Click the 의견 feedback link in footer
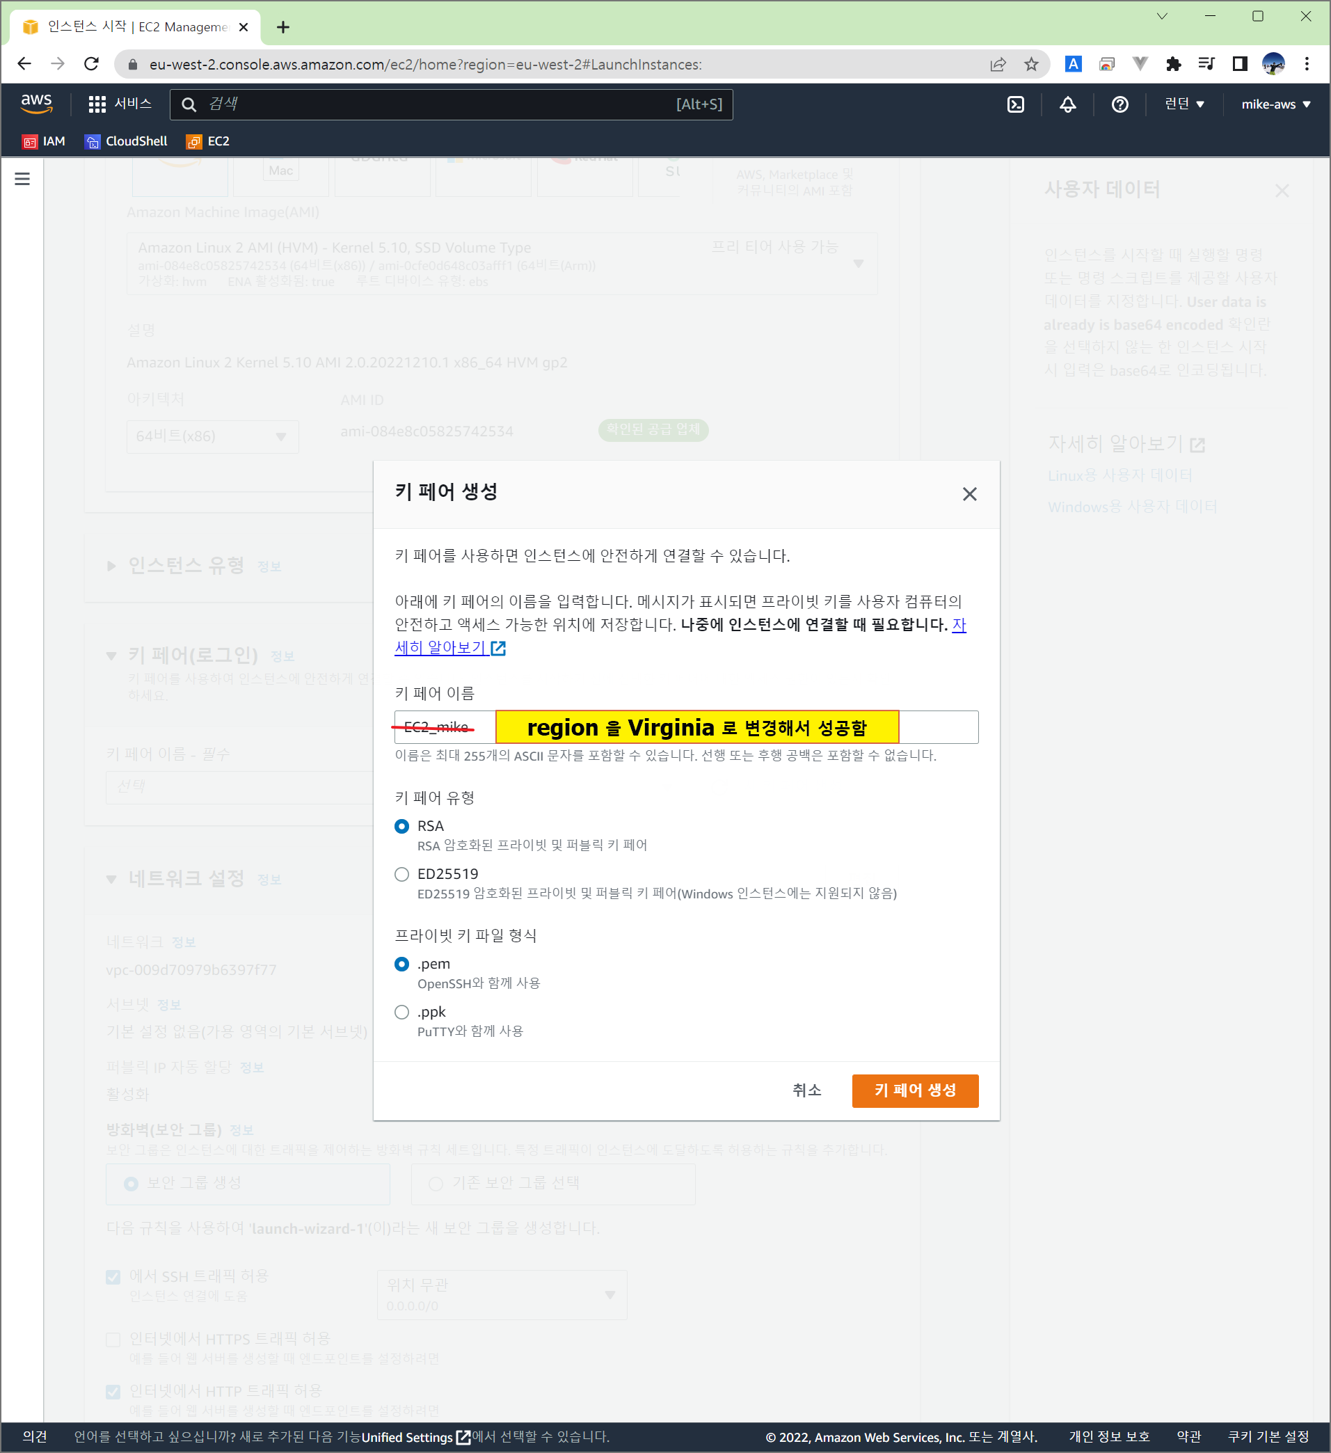 35,1437
